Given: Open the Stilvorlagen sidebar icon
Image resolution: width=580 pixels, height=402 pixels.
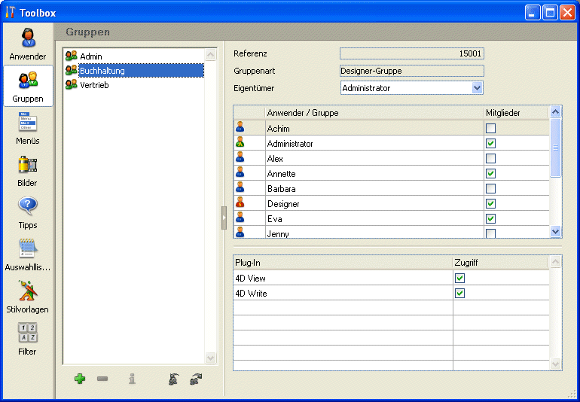Looking at the screenshot, I should point(28,297).
